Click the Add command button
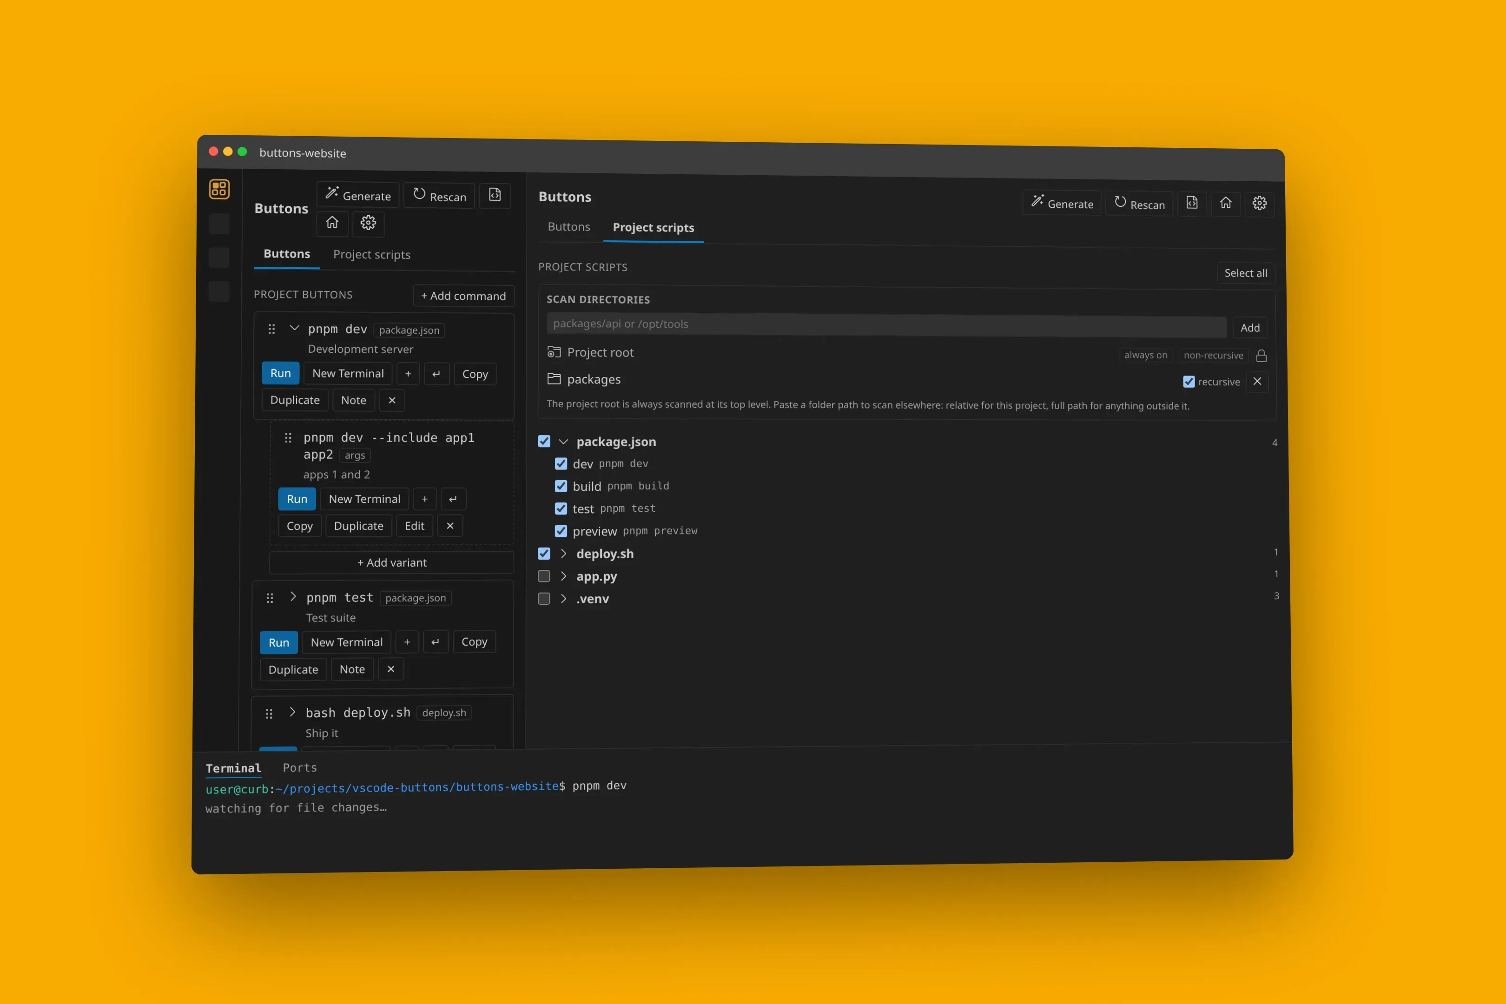The height and width of the screenshot is (1004, 1506). (463, 296)
